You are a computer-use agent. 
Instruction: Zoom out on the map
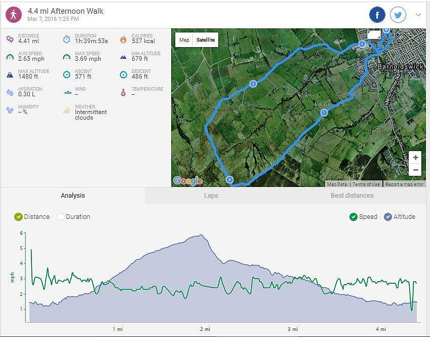point(415,170)
